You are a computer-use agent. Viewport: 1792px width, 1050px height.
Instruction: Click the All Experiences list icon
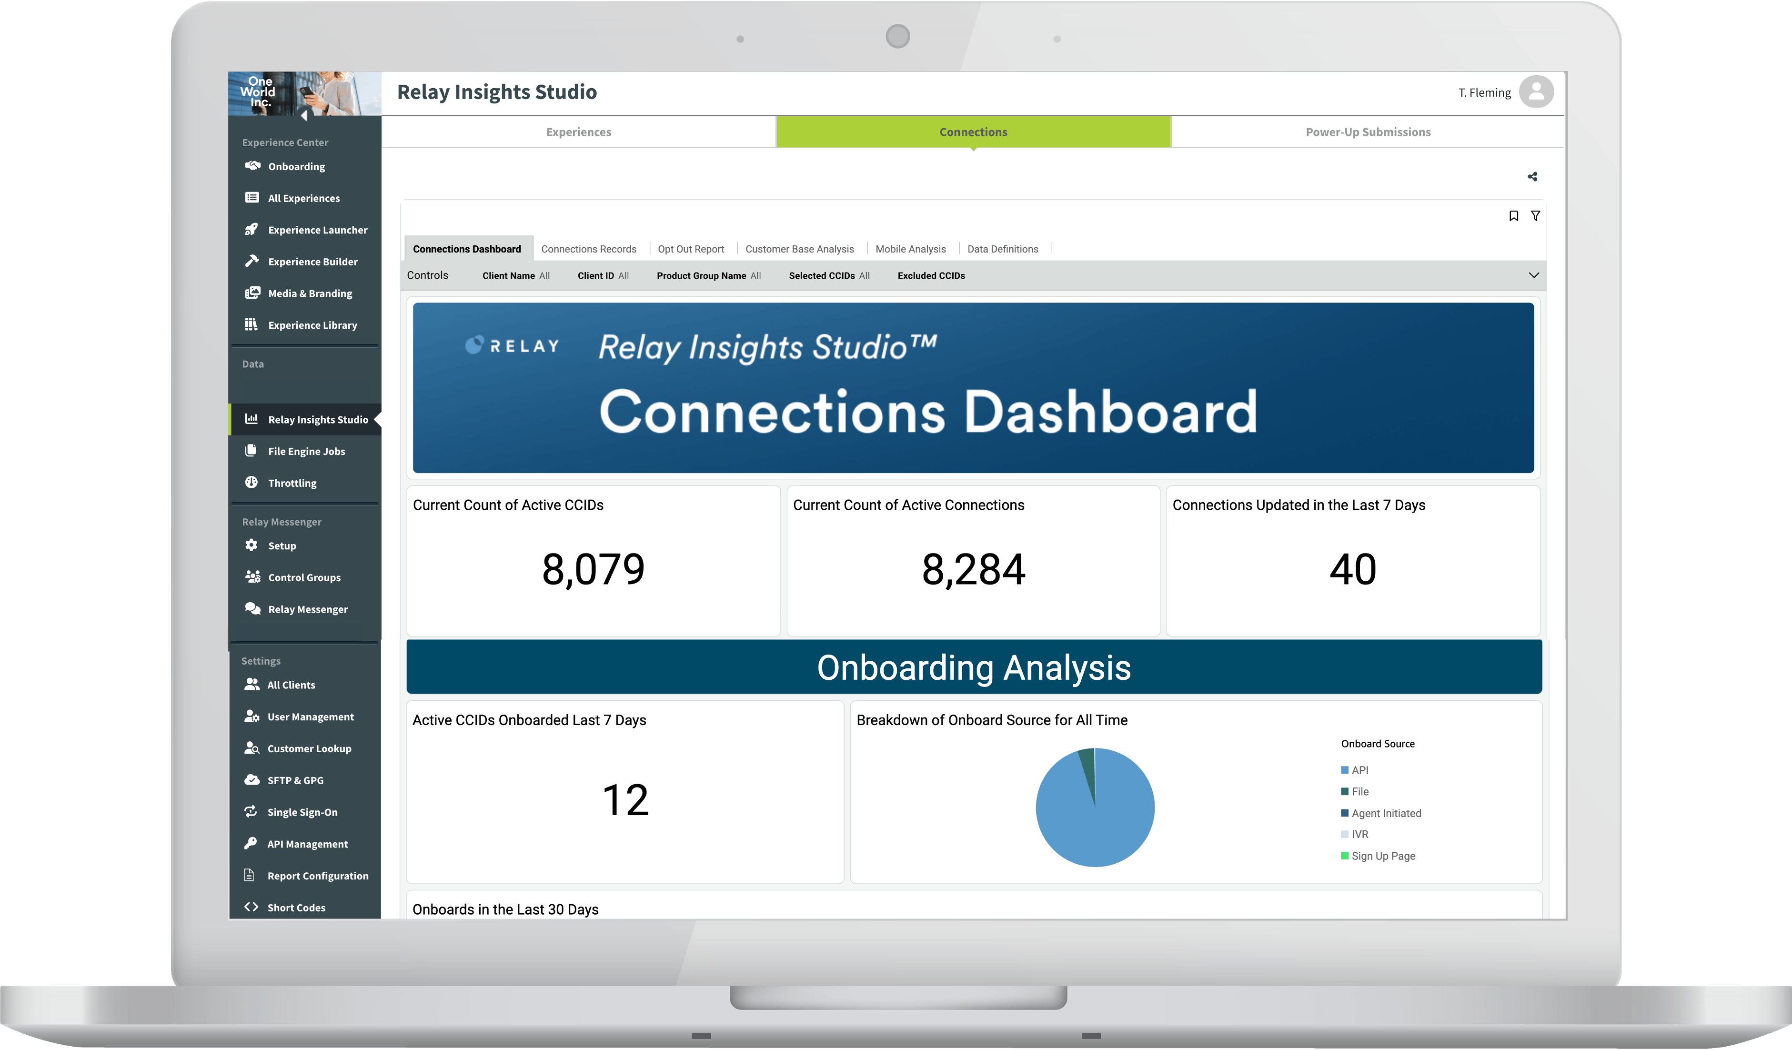[252, 198]
